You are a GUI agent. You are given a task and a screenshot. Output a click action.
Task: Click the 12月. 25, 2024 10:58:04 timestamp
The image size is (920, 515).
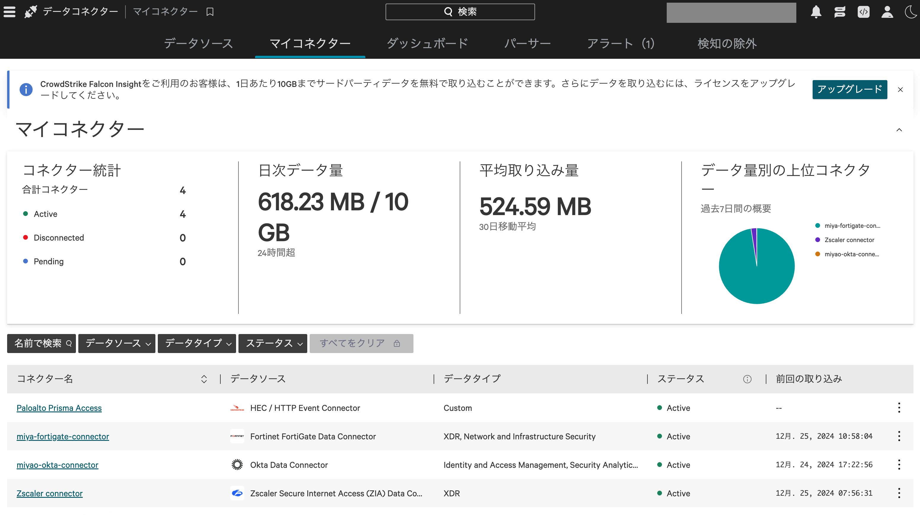824,436
